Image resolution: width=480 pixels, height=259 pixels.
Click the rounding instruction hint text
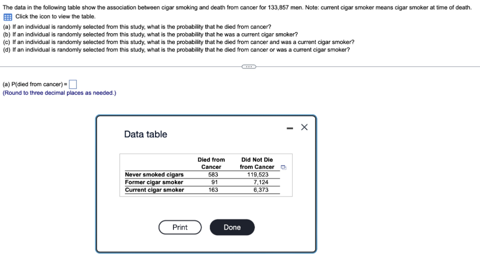(60, 93)
